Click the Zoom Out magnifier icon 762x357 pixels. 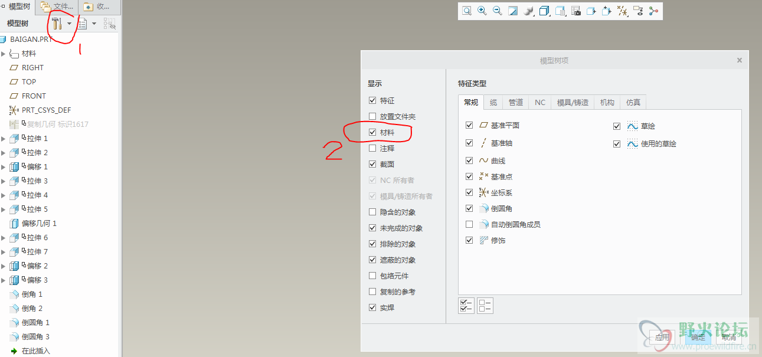[x=498, y=11]
